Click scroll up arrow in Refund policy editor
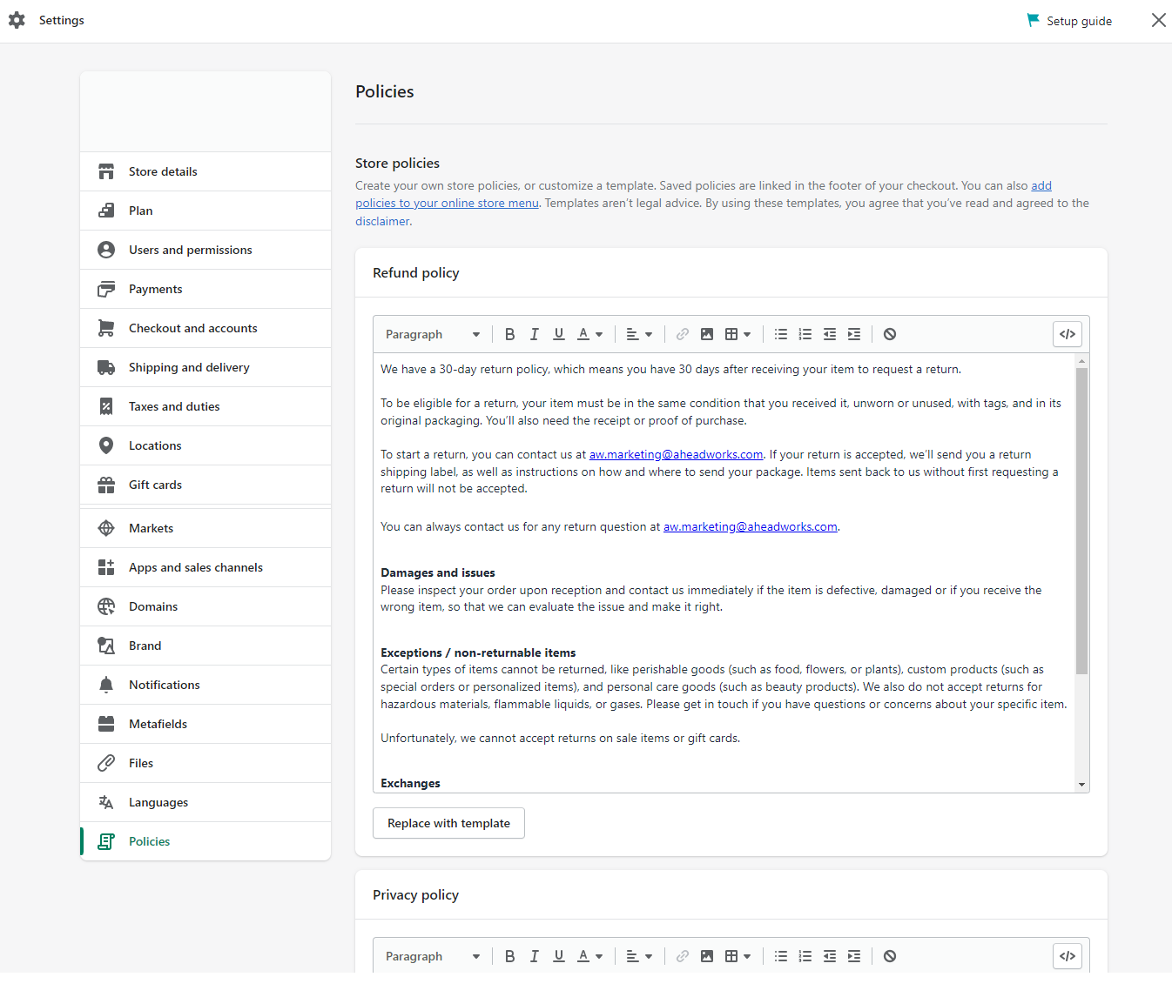 point(1081,360)
